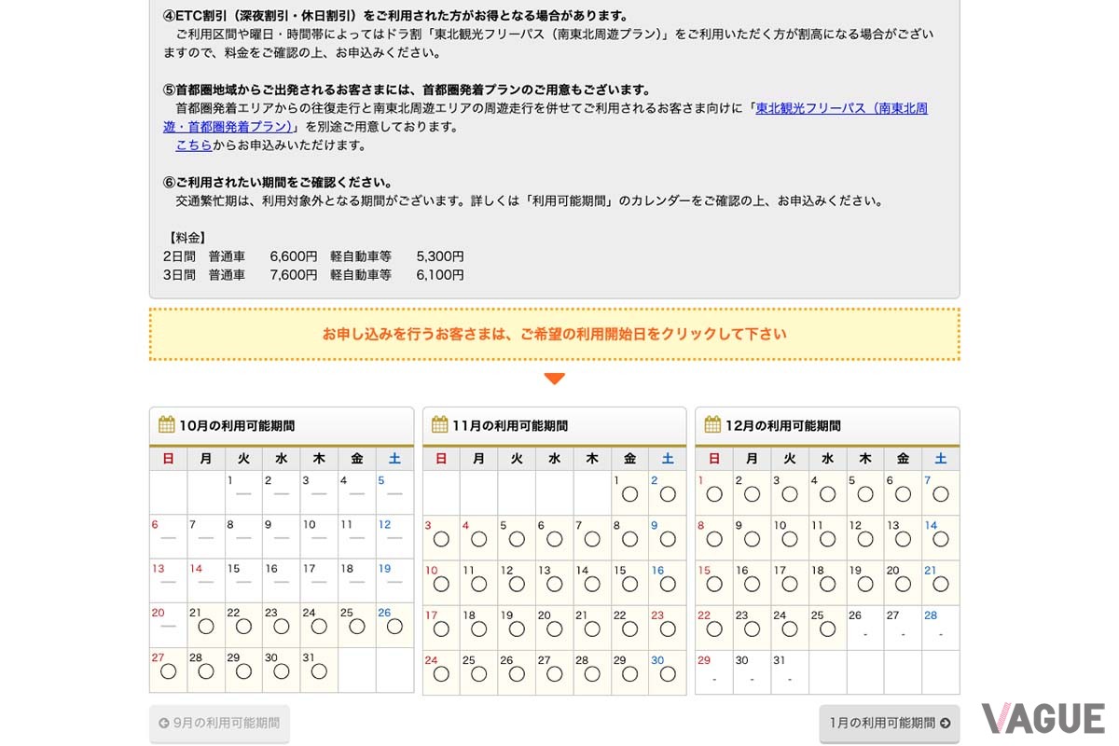This screenshot has width=1119, height=746.
Task: Choose October 24 availability circle
Action: tap(319, 627)
